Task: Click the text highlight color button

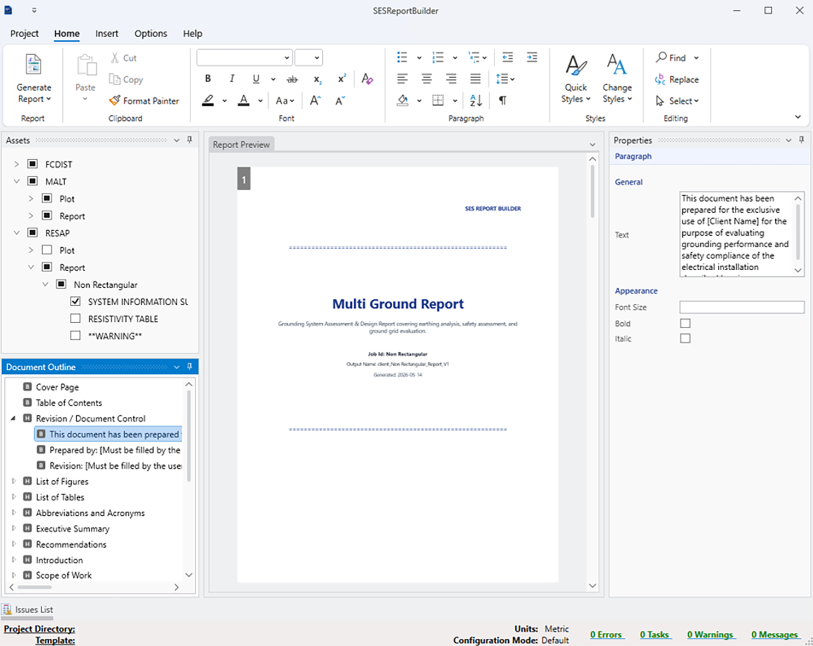Action: (208, 101)
